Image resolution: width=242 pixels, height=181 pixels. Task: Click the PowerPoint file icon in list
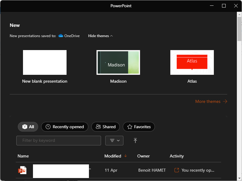pyautogui.click(x=22, y=170)
